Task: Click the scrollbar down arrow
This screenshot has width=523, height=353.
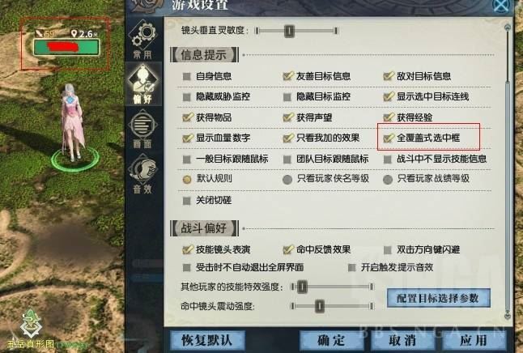Action: point(508,315)
